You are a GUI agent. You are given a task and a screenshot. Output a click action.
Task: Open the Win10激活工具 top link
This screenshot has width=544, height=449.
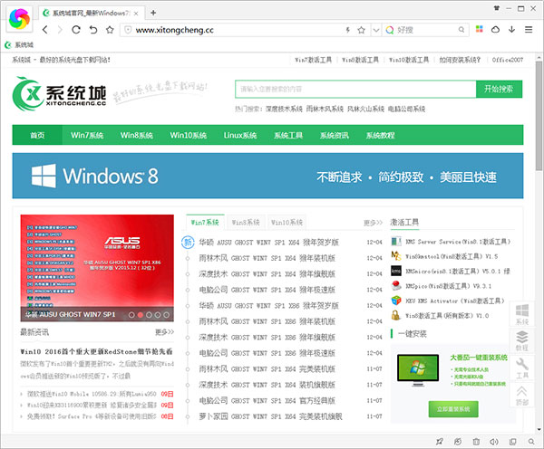pyautogui.click(x=409, y=60)
